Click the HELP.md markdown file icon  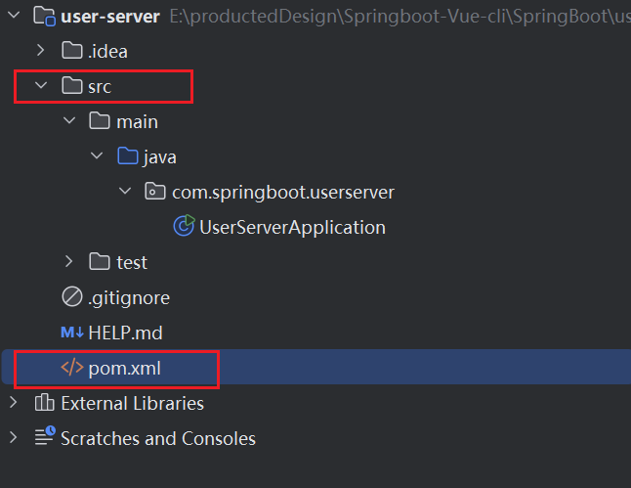(x=72, y=333)
